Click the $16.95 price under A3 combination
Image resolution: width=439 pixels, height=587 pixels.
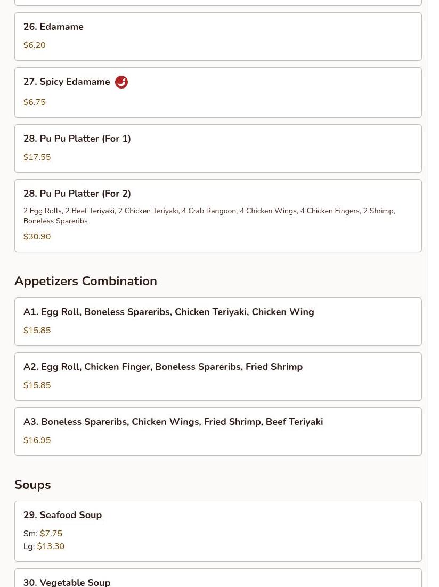pos(37,440)
